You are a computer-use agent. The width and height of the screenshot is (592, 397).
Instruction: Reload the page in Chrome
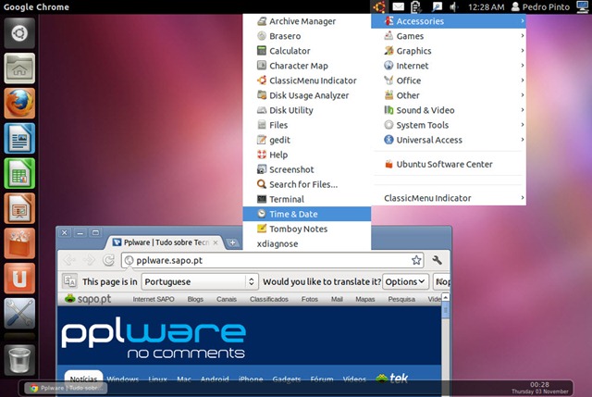tap(109, 260)
